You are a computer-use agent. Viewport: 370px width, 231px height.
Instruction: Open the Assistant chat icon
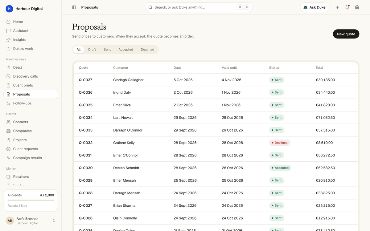8,31
